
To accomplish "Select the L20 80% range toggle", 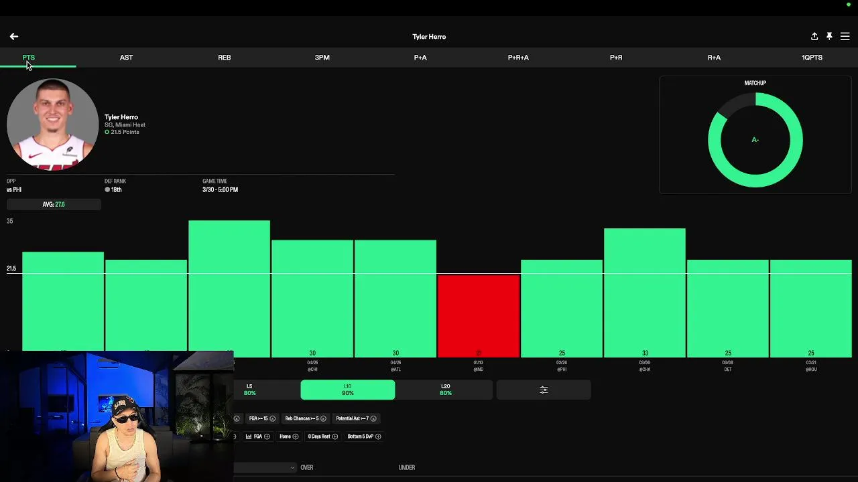I will [x=446, y=390].
